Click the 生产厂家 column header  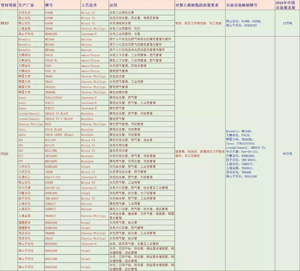31,5
